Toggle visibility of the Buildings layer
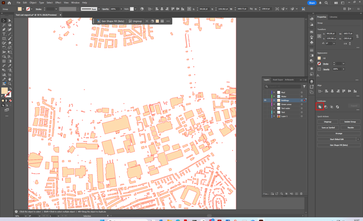The image size is (363, 221). tap(265, 100)
